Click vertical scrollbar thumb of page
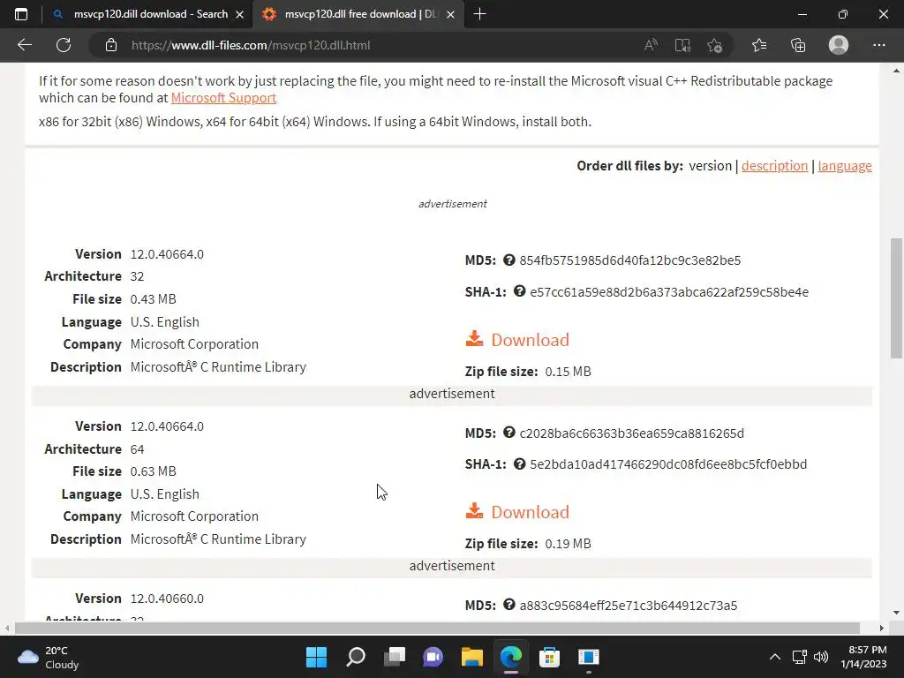This screenshot has height=678, width=904. [x=896, y=298]
